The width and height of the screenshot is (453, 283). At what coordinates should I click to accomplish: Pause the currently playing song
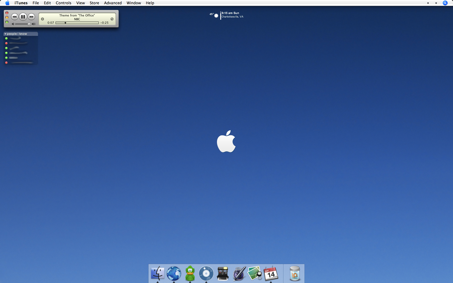point(23,17)
